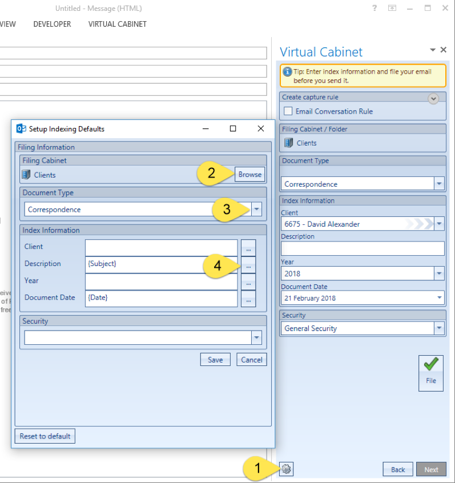Open the Document Type dropdown in the Virtual Cabinet pane

coord(439,184)
